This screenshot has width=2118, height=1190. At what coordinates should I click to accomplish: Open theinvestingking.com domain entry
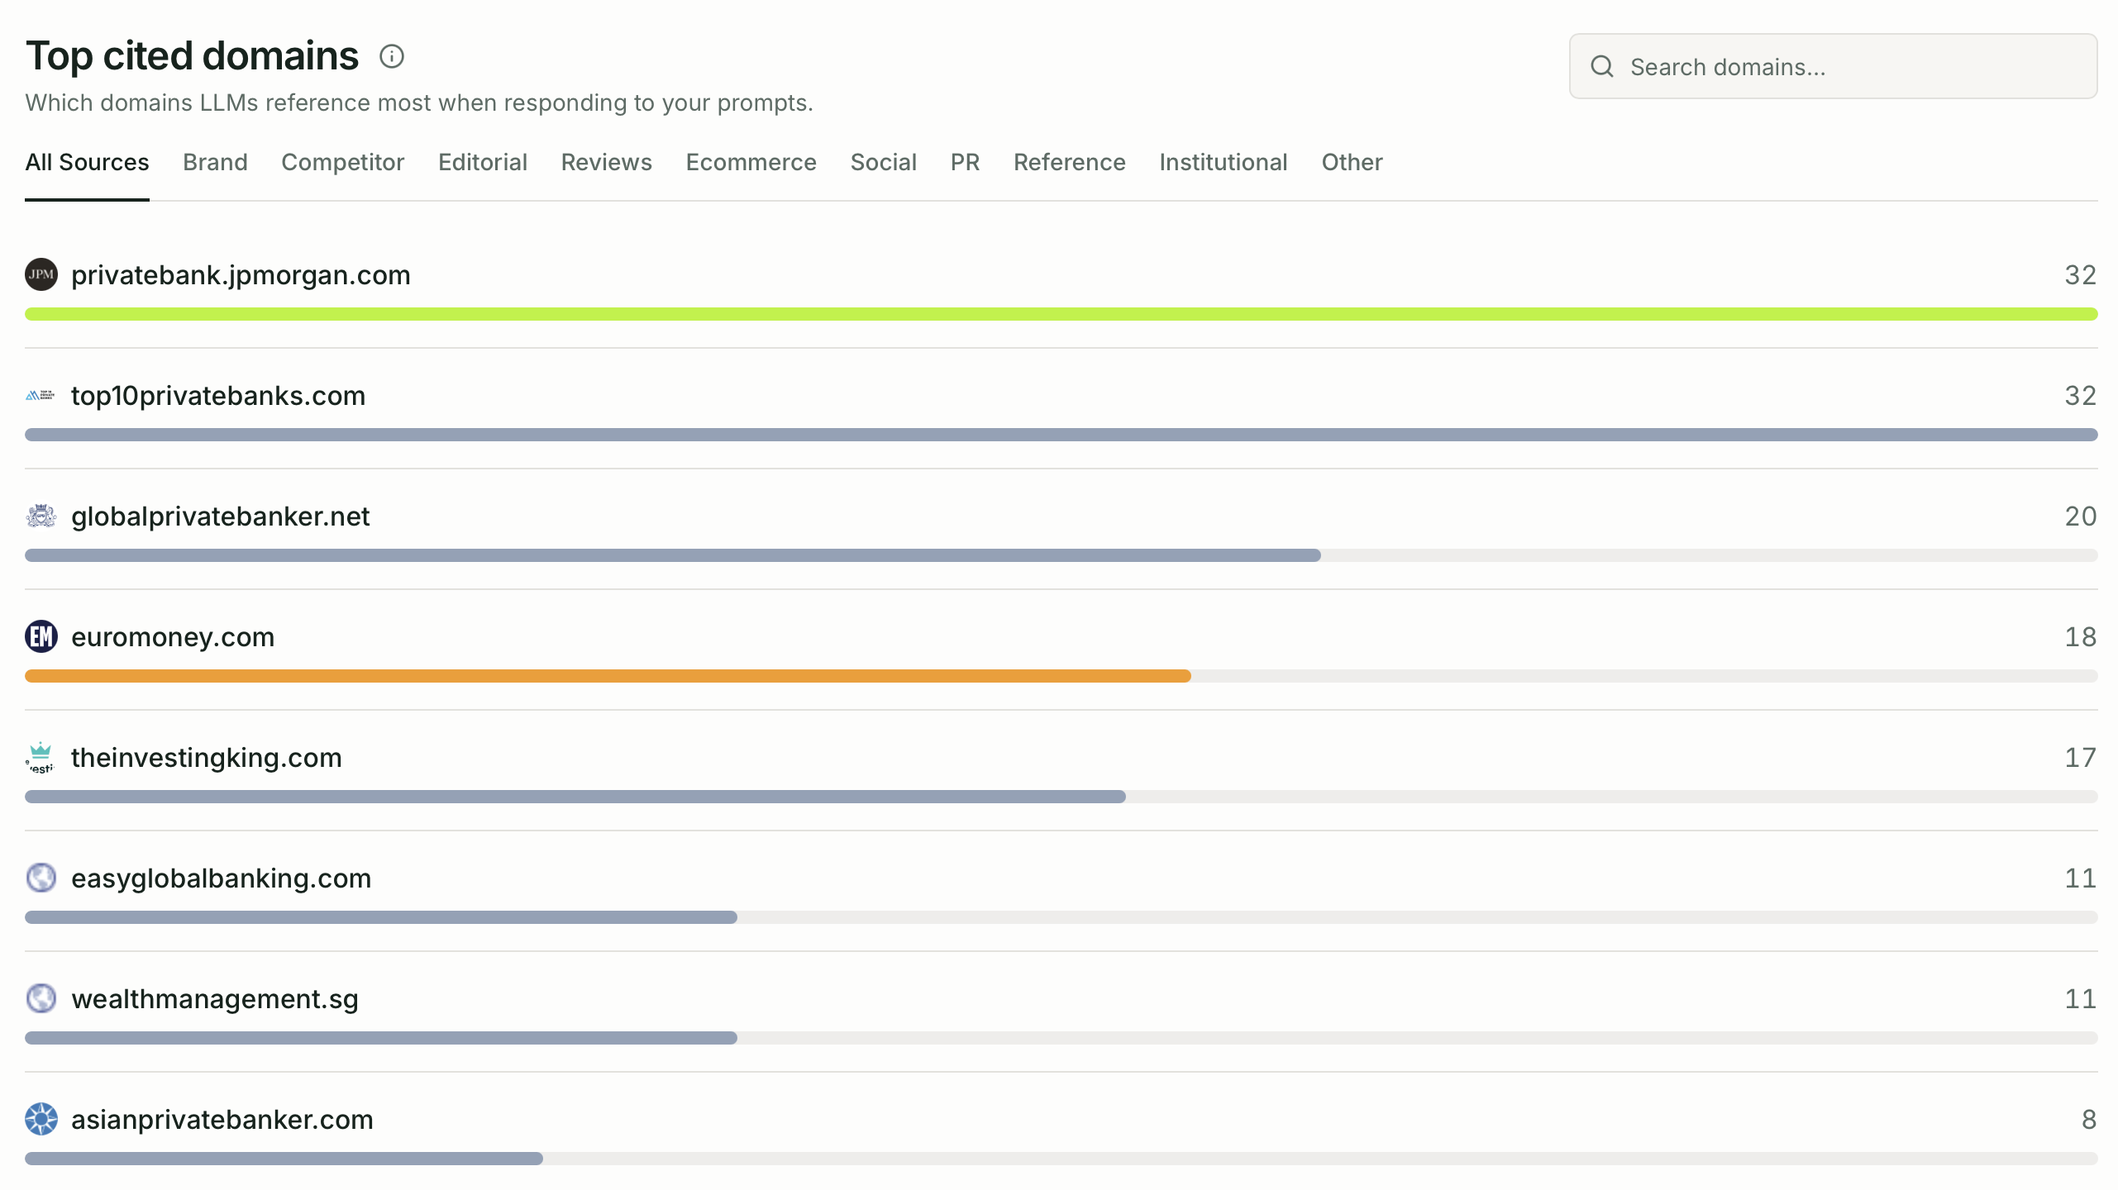pyautogui.click(x=207, y=757)
